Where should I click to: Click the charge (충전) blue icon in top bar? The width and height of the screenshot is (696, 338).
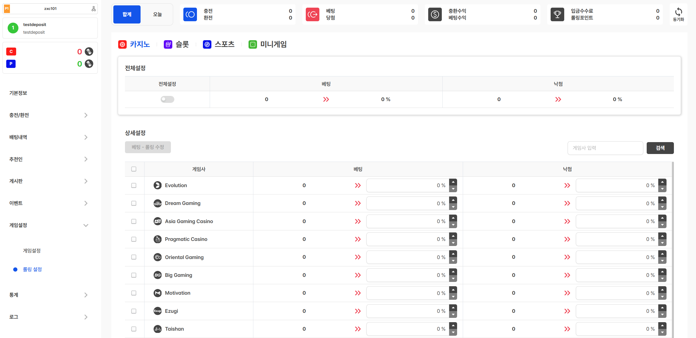190,14
